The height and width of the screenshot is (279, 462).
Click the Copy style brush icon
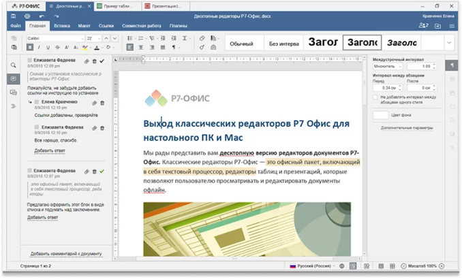202,48
